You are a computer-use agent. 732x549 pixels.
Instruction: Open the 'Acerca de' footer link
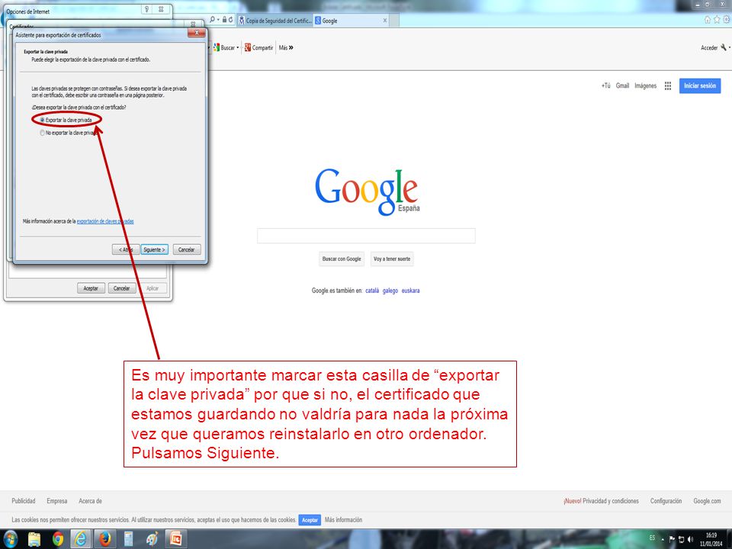tap(90, 501)
